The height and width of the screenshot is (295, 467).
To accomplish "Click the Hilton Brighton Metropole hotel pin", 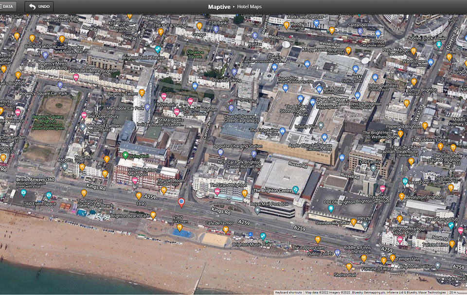I will [135, 180].
